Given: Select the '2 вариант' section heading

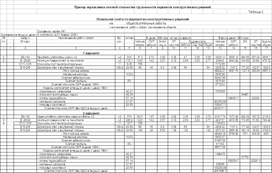Looking at the screenshot, I should (92, 113).
